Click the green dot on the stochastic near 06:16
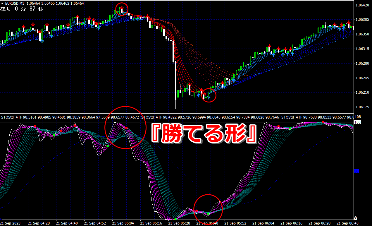Screen dimensions: 372x226 pos(290,129)
